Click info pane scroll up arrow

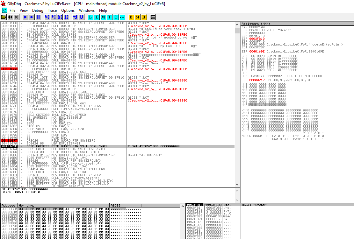(237, 191)
